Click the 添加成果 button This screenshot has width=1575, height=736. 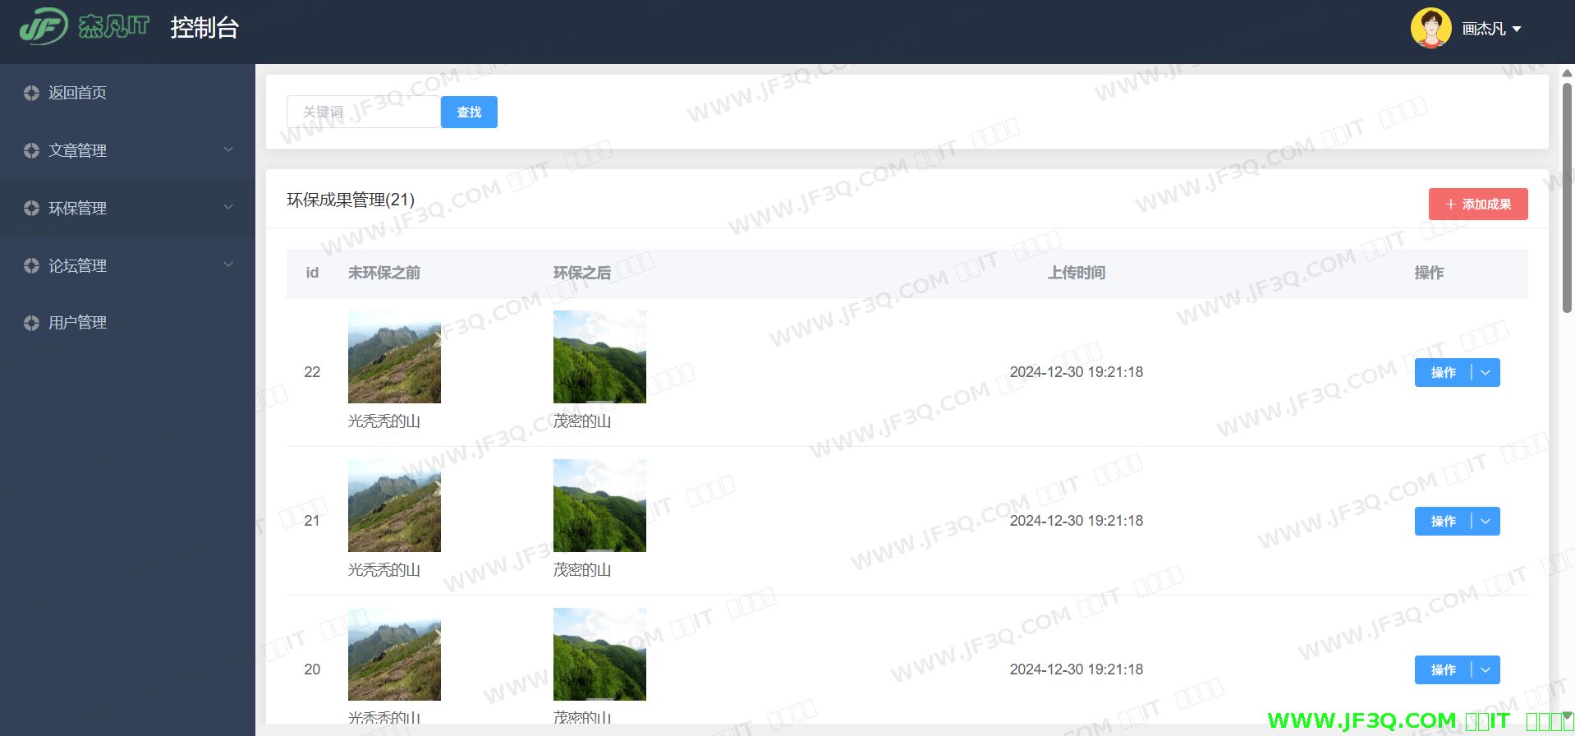(x=1477, y=204)
